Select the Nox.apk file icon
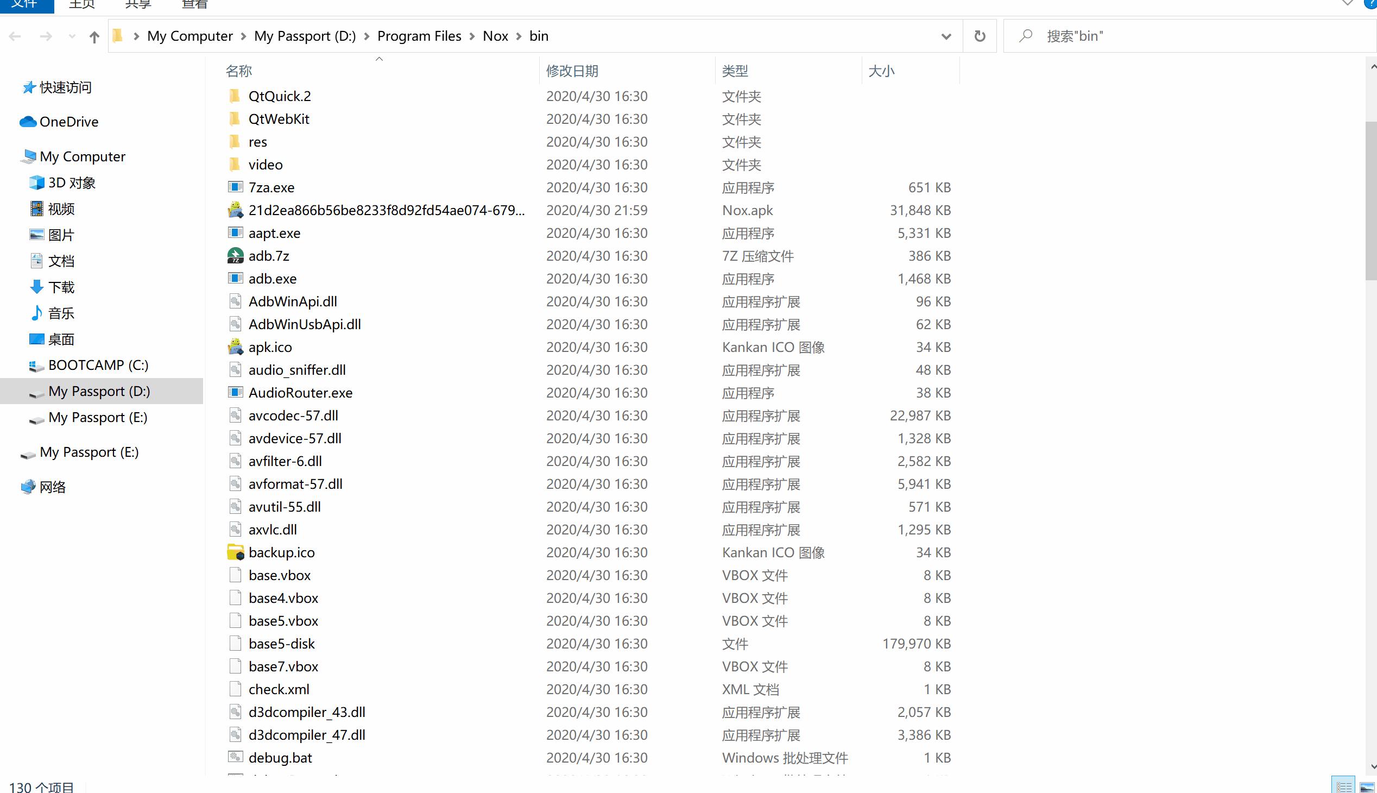This screenshot has width=1377, height=793. (235, 210)
